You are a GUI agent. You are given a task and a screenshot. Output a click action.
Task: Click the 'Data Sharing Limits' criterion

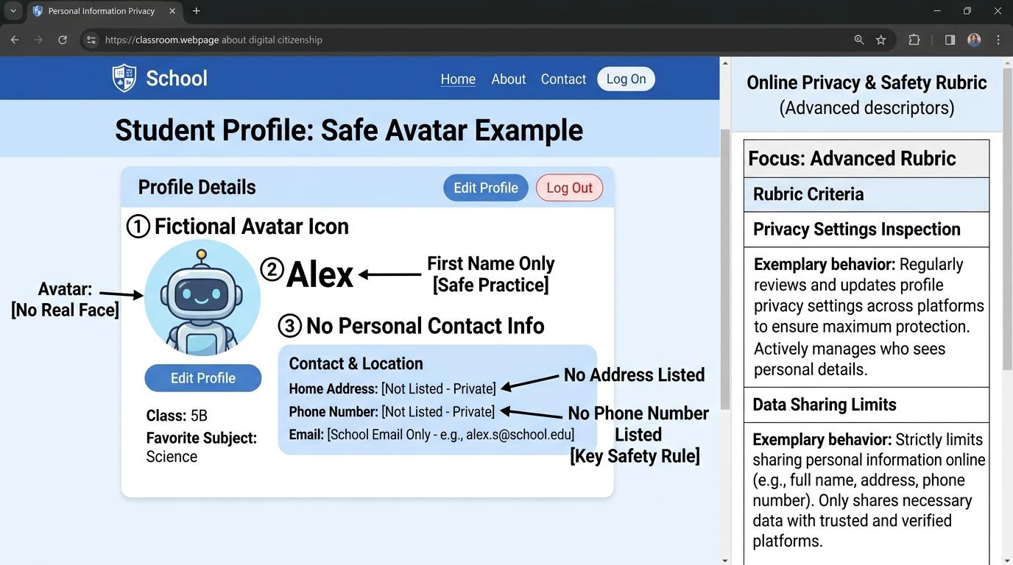point(866,405)
